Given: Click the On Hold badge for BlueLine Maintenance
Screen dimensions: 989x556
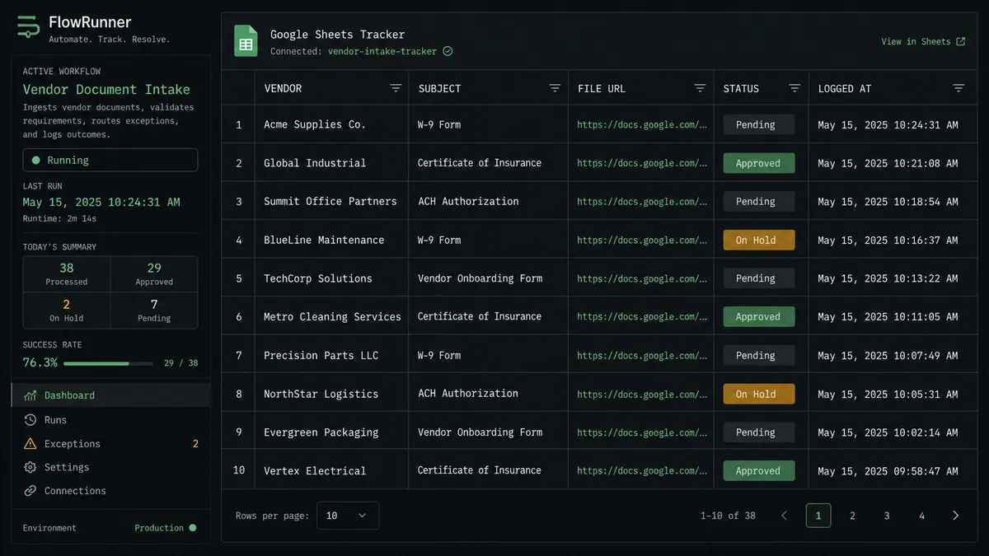Looking at the screenshot, I should (759, 240).
